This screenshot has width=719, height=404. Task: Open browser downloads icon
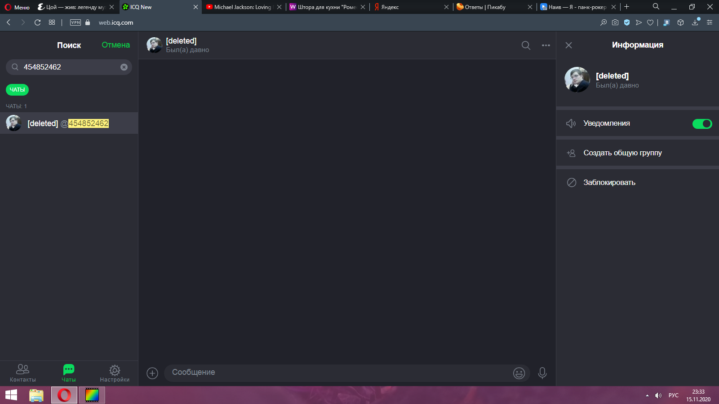click(695, 22)
